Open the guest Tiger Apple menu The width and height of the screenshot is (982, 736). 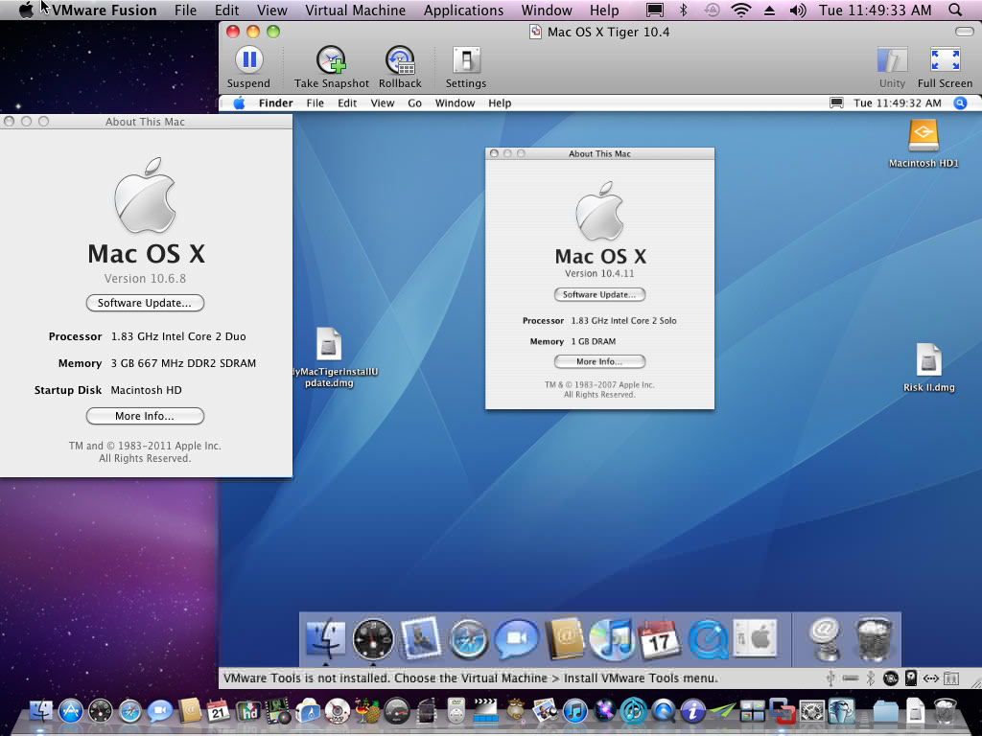pos(239,103)
